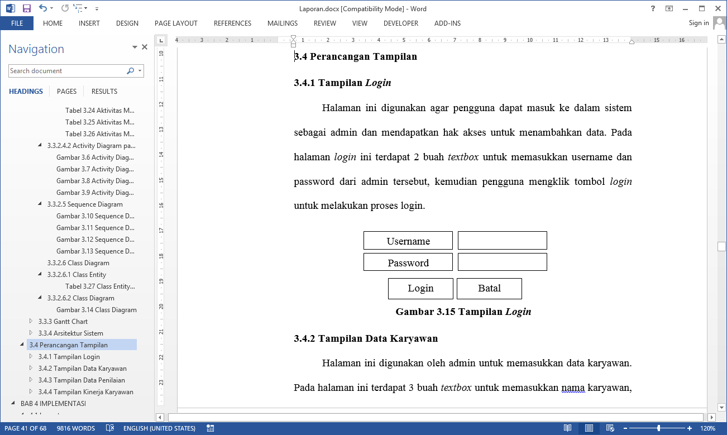Open Ribbon Display Options button
727x435 pixels.
click(x=669, y=8)
